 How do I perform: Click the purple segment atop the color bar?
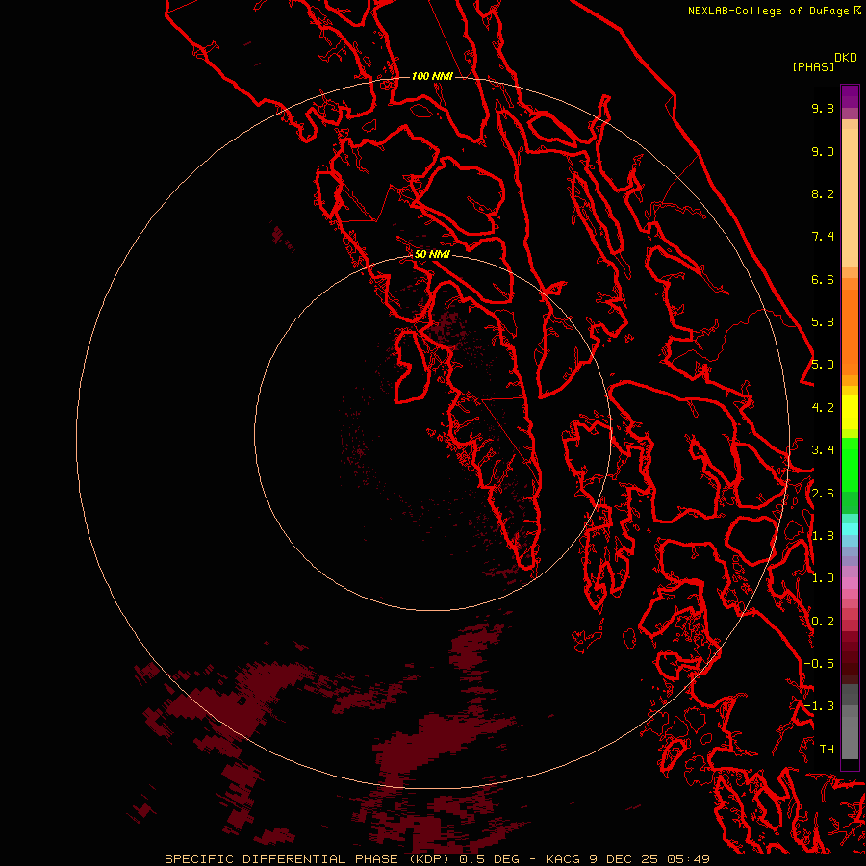tap(850, 96)
